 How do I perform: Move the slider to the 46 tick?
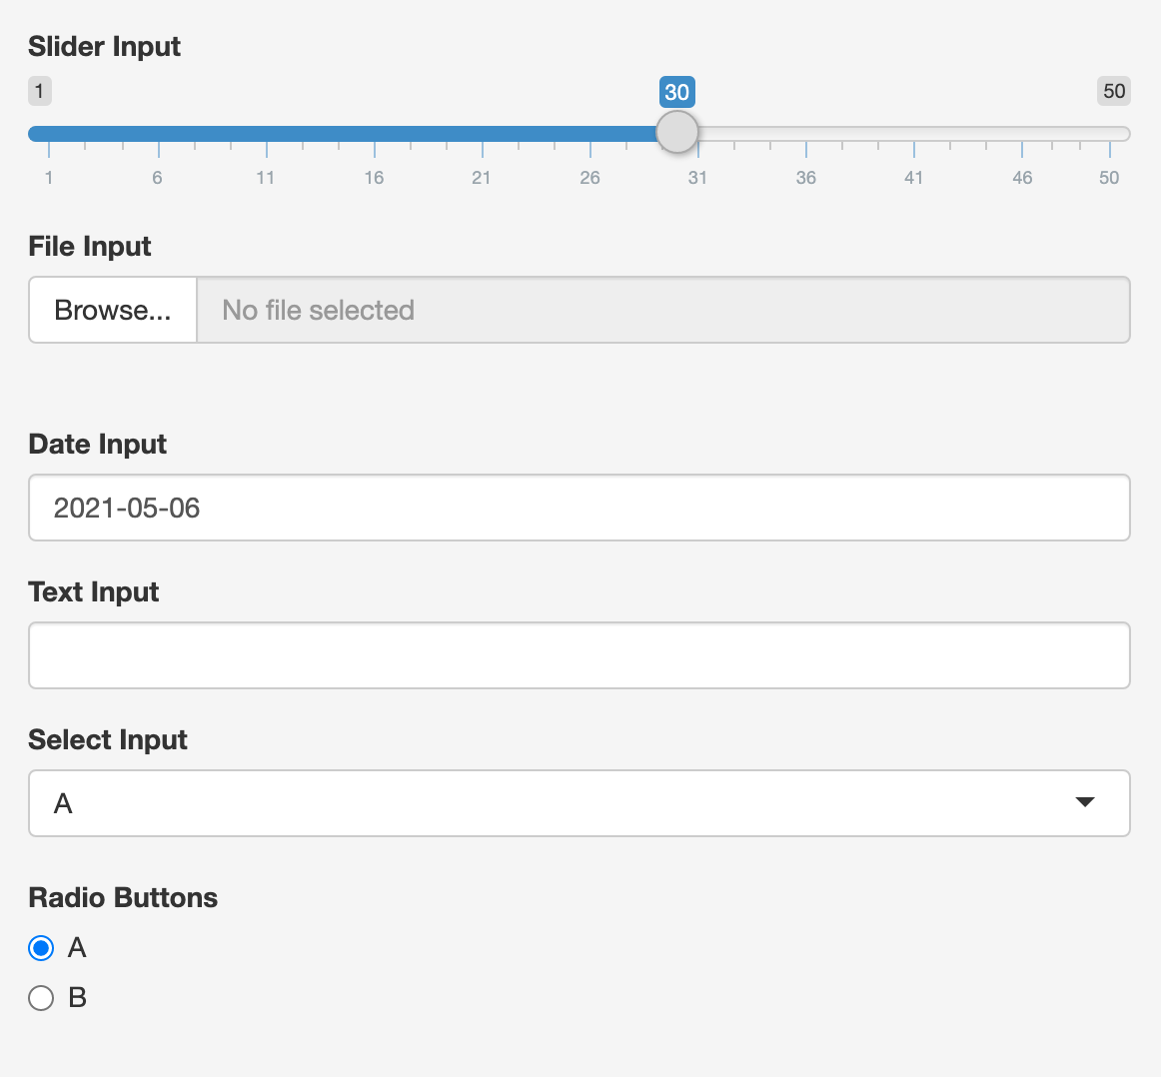tap(1022, 134)
